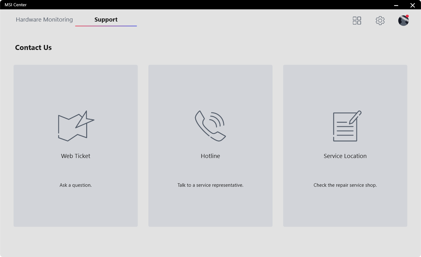Click the Web Ticket map icon
Viewport: 421px width, 257px height.
(x=76, y=126)
